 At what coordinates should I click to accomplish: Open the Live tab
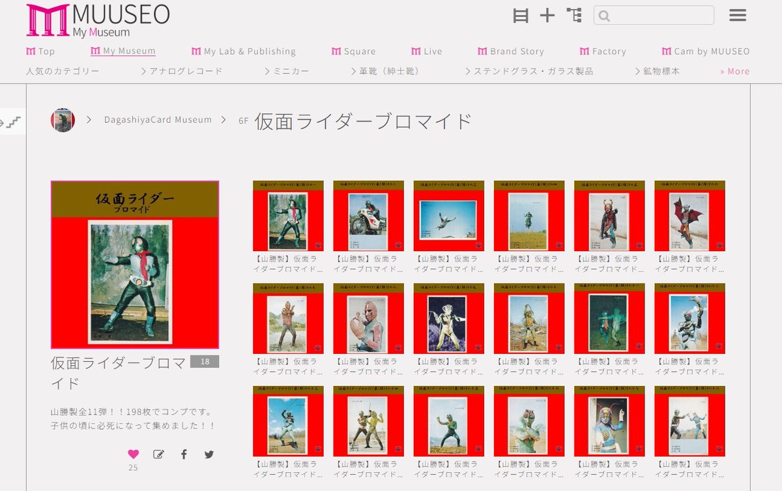(x=427, y=52)
